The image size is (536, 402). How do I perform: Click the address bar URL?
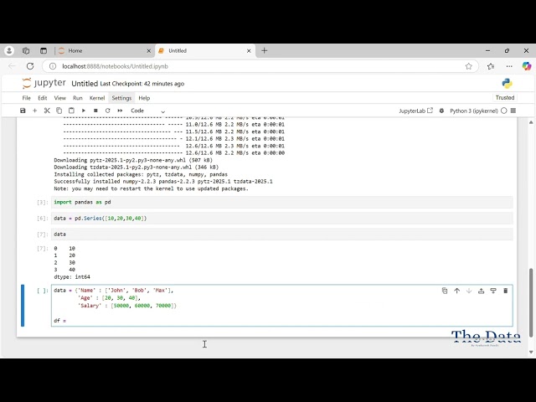pos(116,66)
